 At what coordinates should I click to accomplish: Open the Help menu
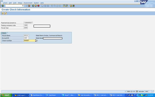click(42, 3)
